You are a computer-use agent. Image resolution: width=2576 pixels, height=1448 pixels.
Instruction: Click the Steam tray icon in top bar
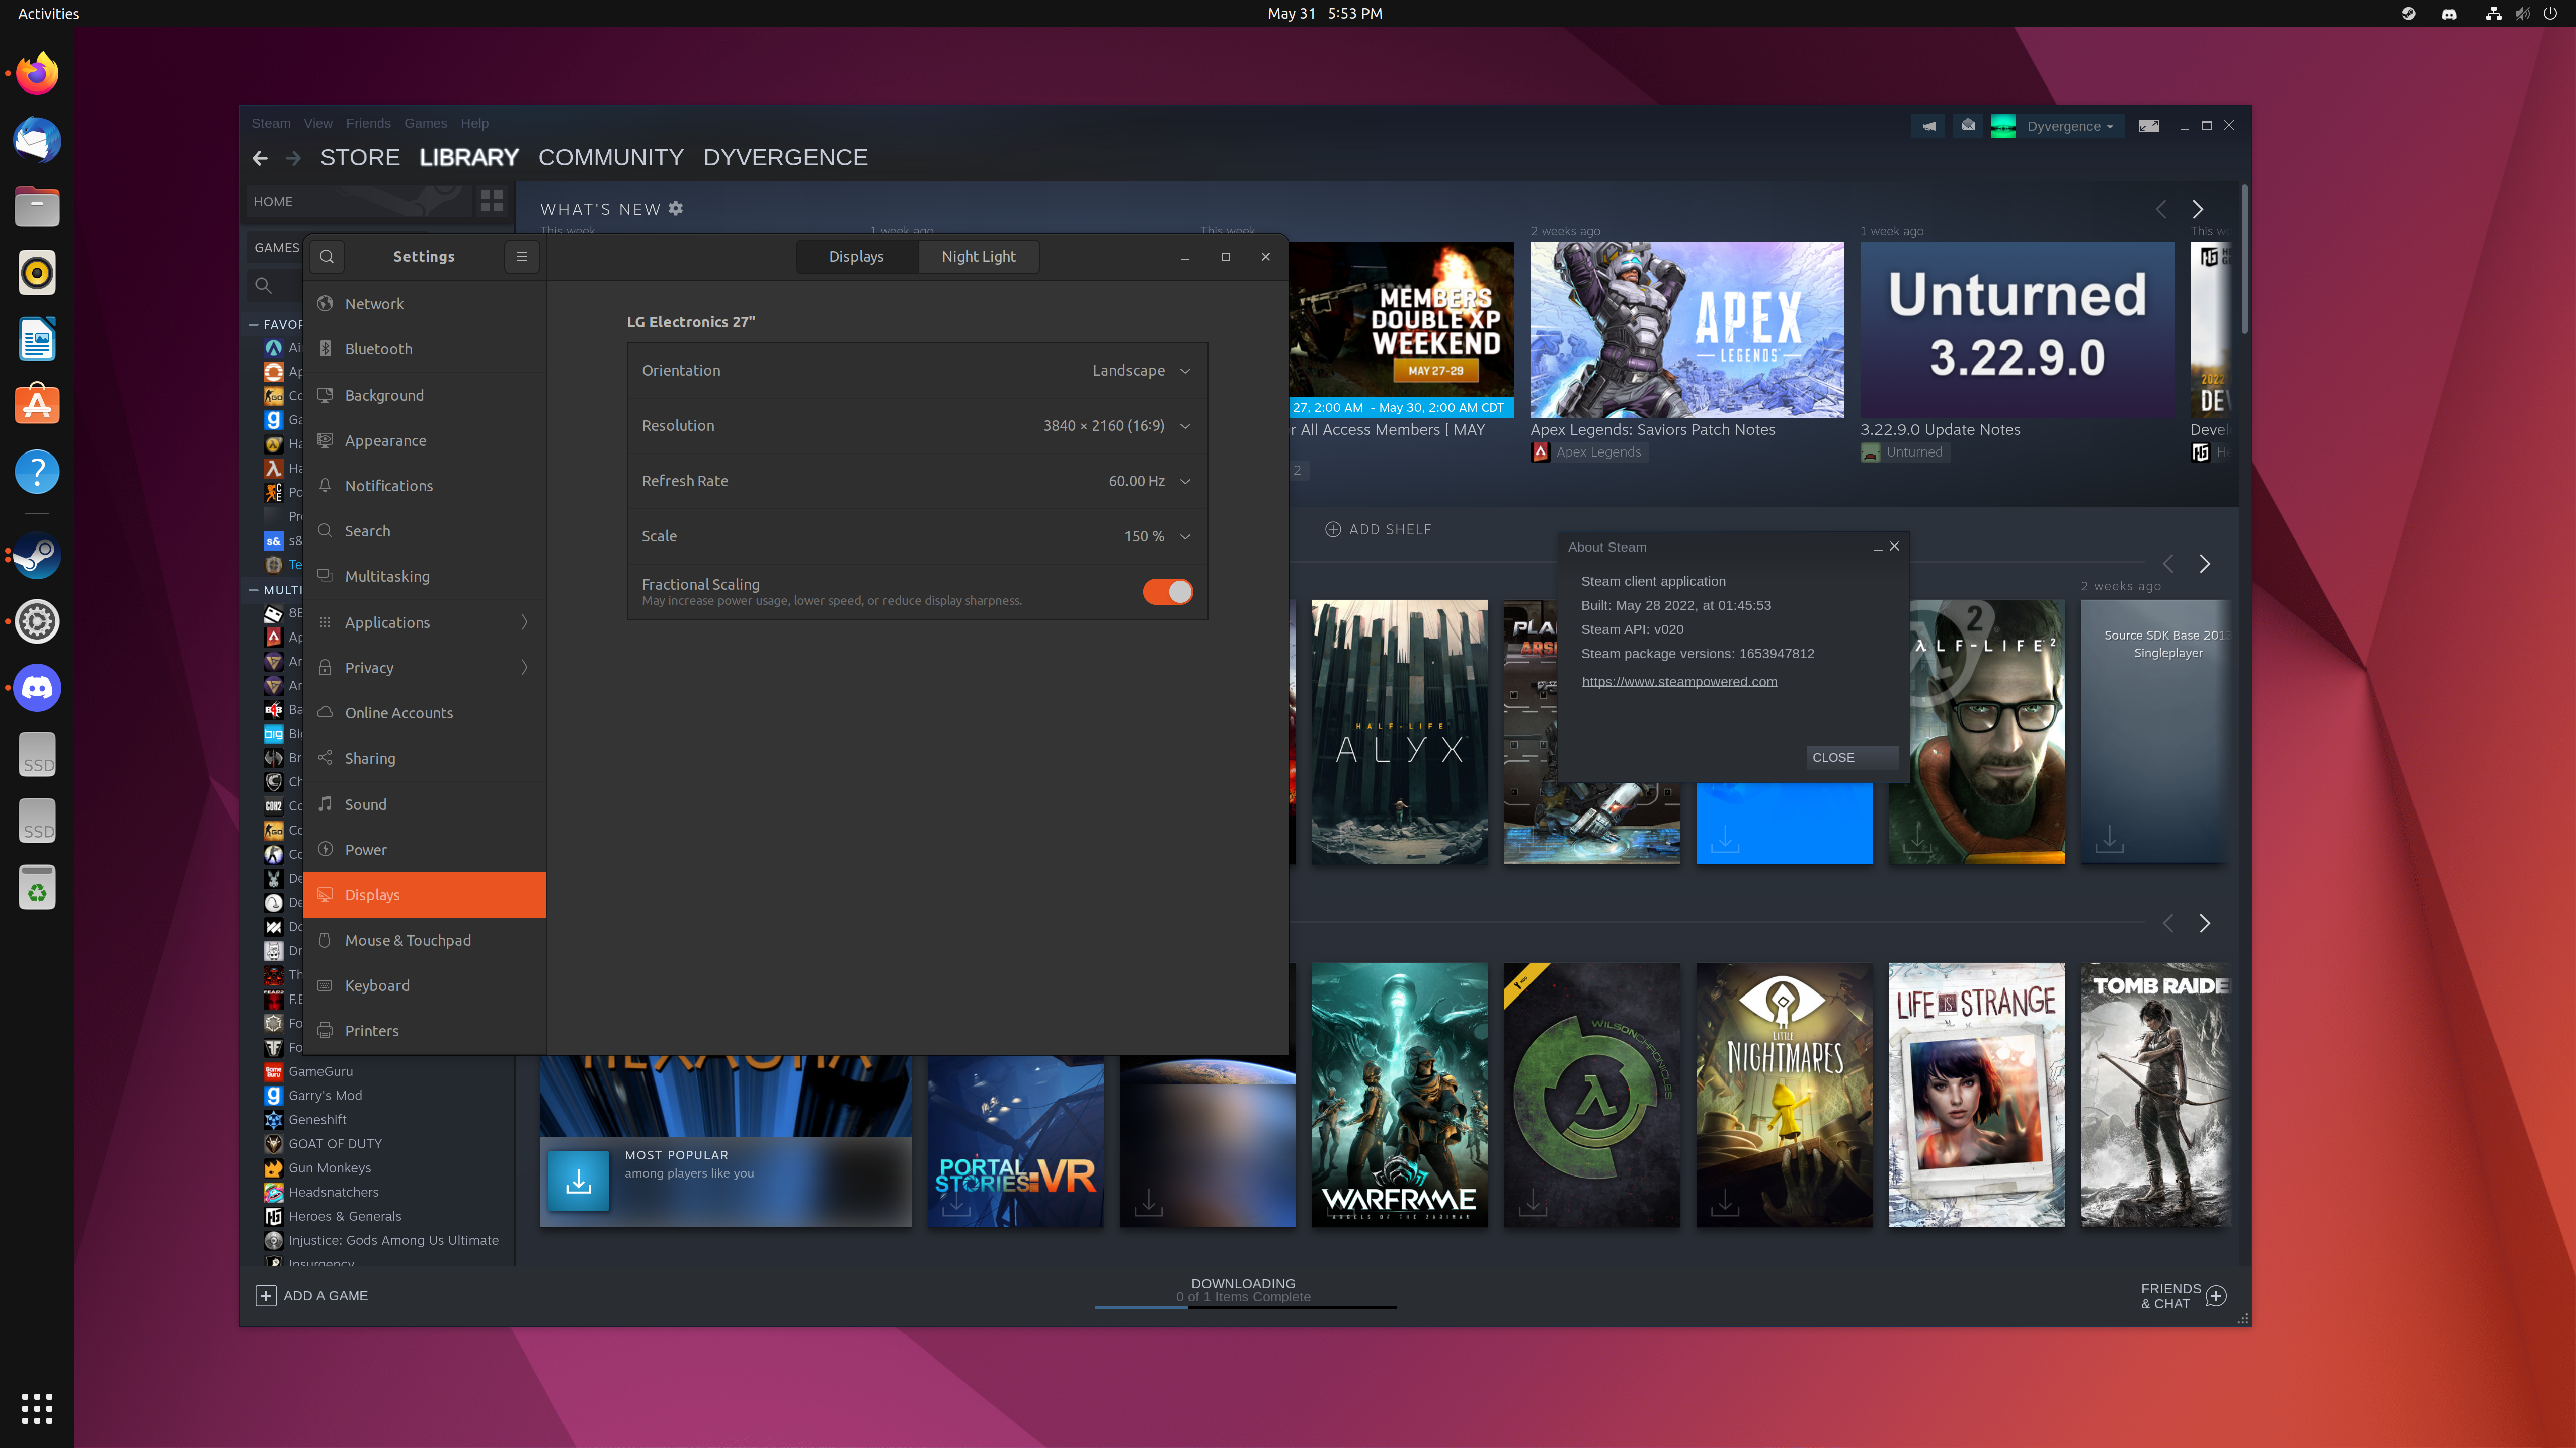pos(2409,14)
